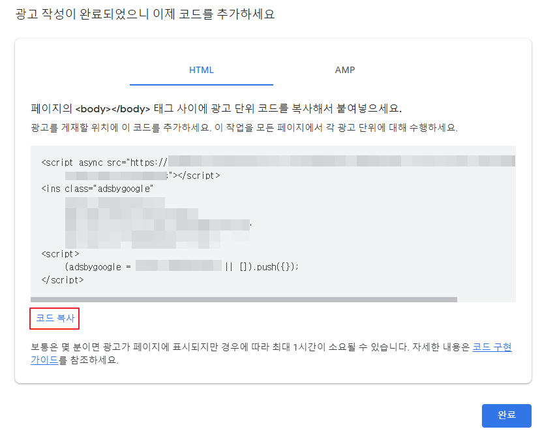Click the 완료 done button

tap(506, 415)
